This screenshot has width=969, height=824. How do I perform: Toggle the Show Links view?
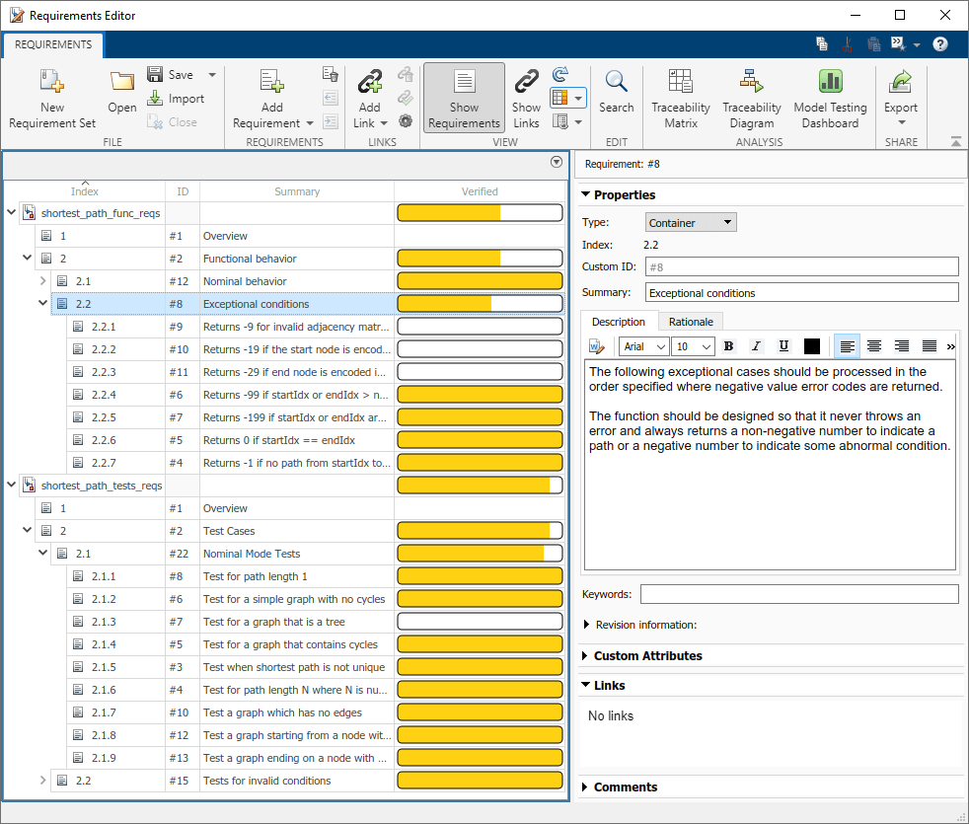526,83
